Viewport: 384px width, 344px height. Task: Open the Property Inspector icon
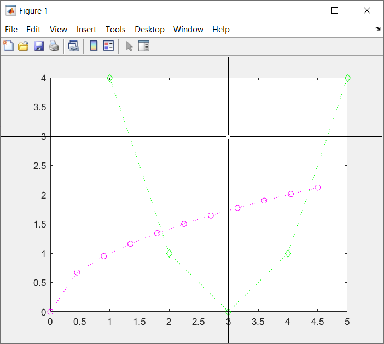144,46
